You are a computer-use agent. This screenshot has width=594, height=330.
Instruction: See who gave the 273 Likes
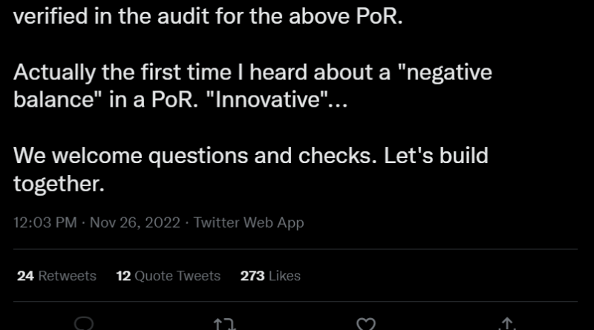pos(270,276)
